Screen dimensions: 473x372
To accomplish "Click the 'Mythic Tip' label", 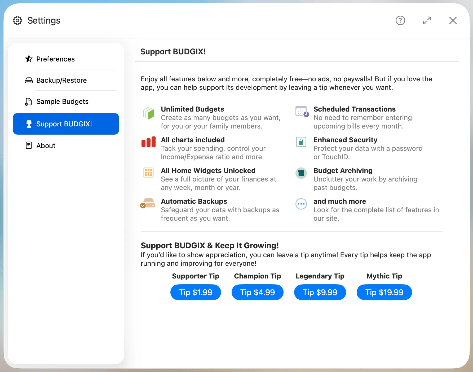I will tap(384, 276).
